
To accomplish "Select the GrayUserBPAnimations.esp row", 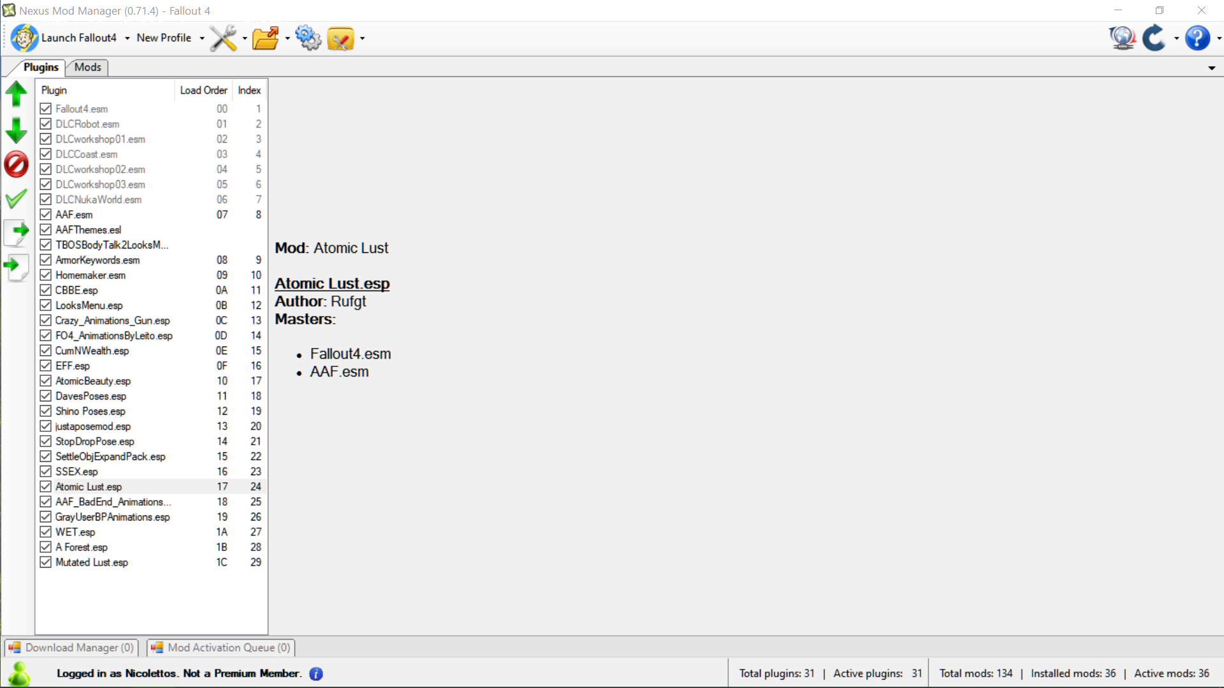I will point(152,517).
